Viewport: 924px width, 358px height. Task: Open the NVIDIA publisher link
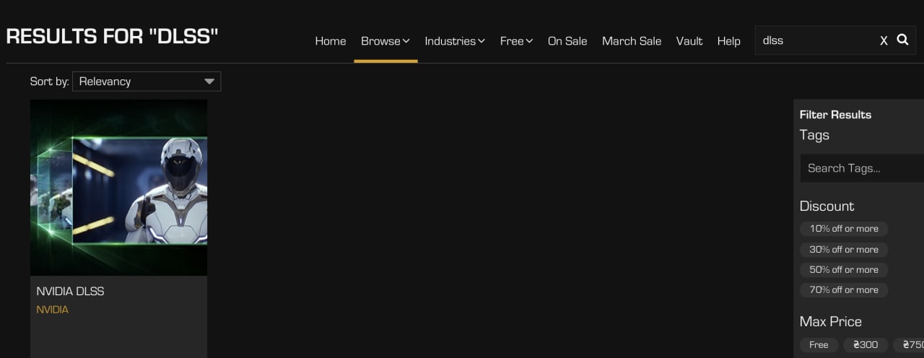click(x=52, y=310)
